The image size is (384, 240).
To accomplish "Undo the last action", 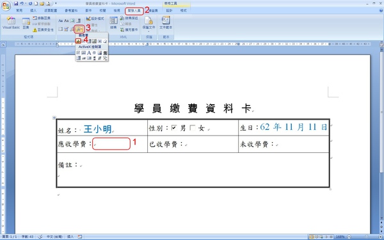I will (x=22, y=3).
